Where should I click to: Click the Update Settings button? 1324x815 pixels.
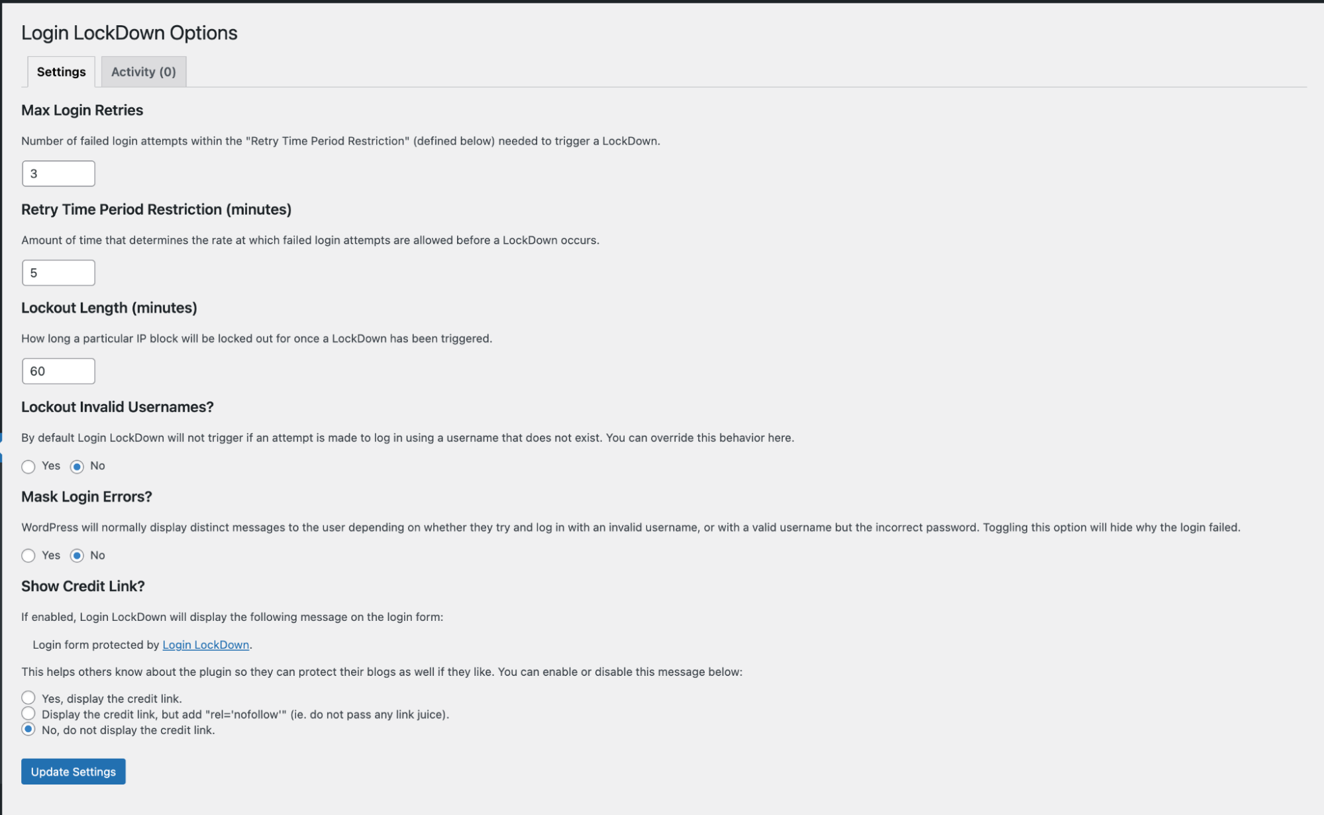[x=74, y=772]
